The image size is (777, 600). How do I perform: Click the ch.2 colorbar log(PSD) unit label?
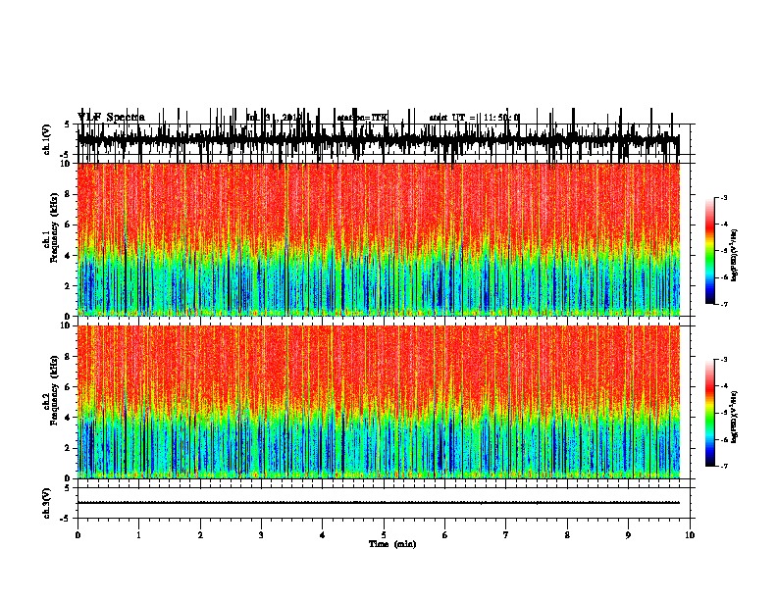pos(734,417)
